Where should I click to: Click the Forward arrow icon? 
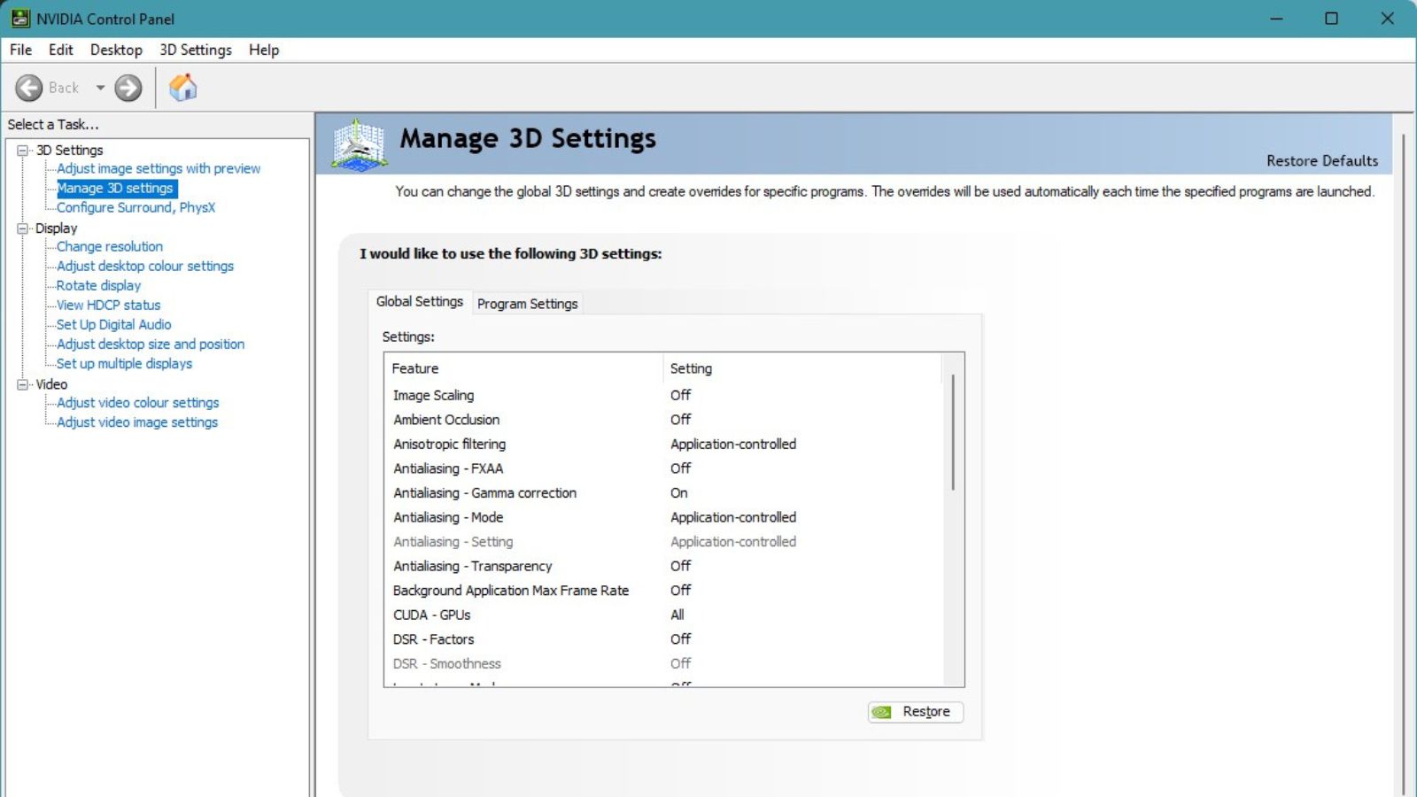(x=128, y=88)
